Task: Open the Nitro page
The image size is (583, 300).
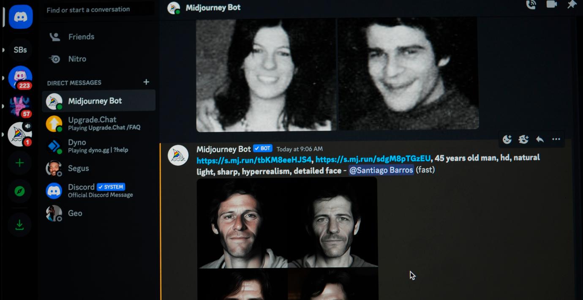Action: [x=98, y=59]
